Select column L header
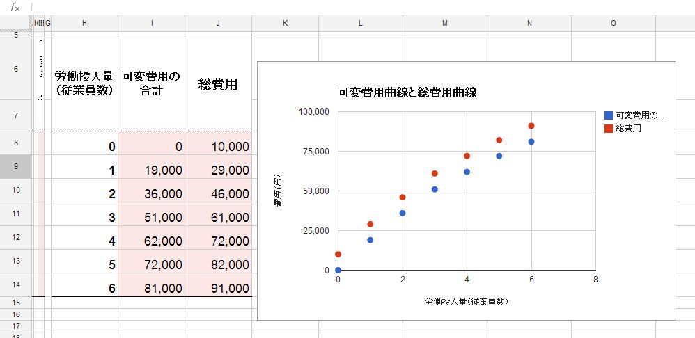Screen dimensions: 695x338 point(361,24)
